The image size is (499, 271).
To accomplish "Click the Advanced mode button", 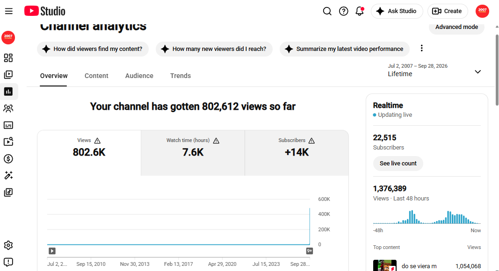I will [x=456, y=28].
